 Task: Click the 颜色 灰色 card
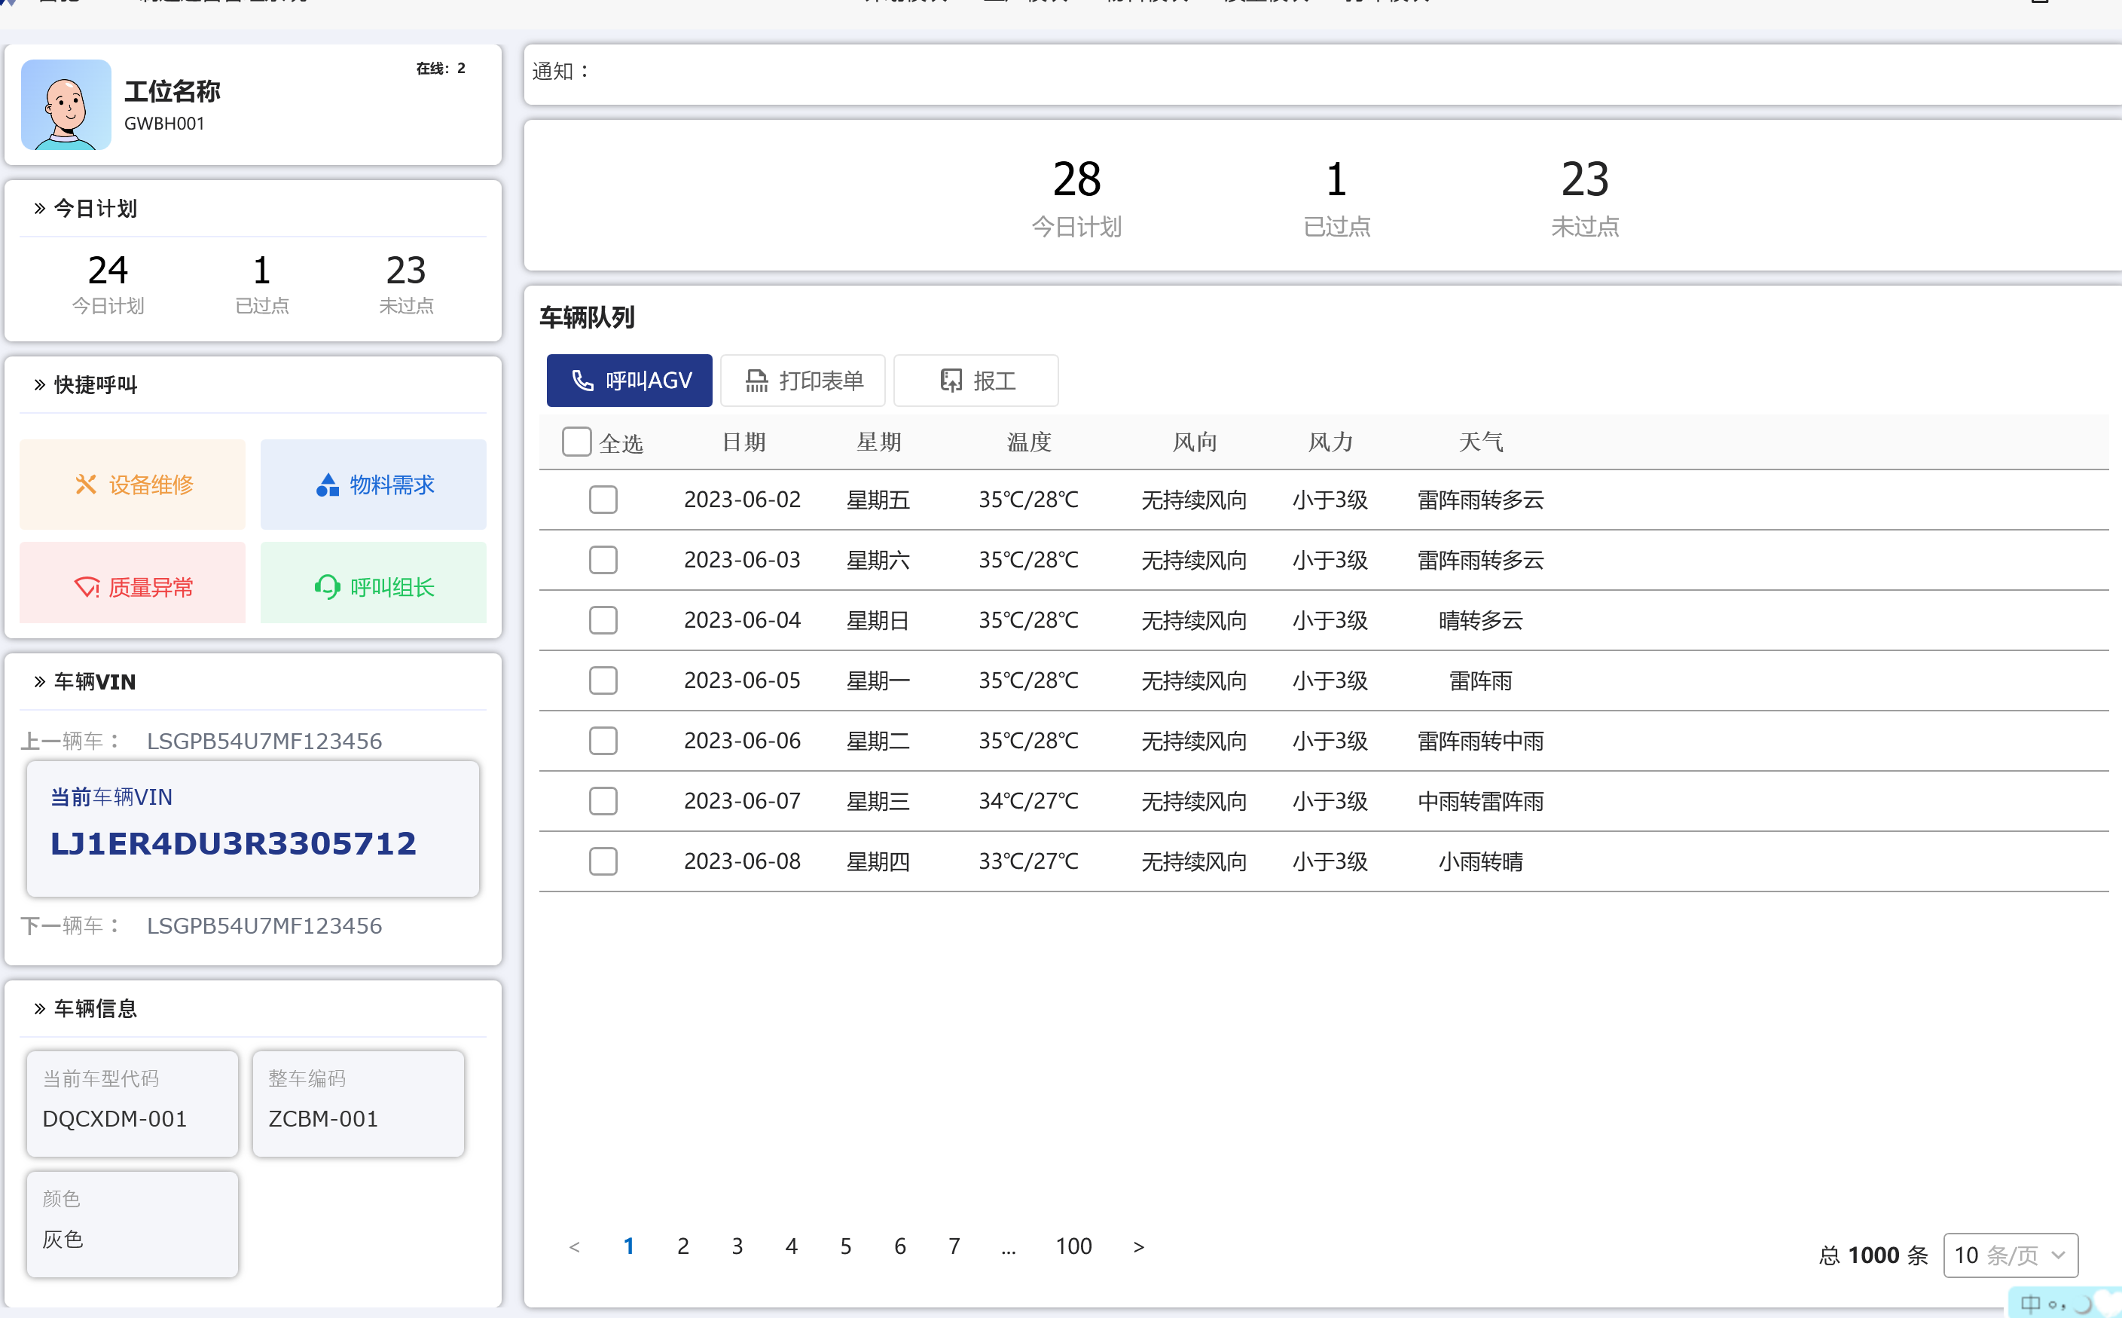point(133,1224)
